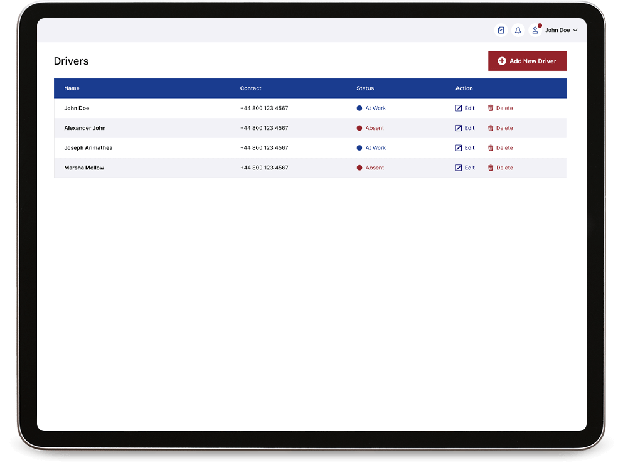Viewport: 623px width, 465px height.
Task: Expand the John Doe account dropdown chevron
Action: pyautogui.click(x=575, y=30)
